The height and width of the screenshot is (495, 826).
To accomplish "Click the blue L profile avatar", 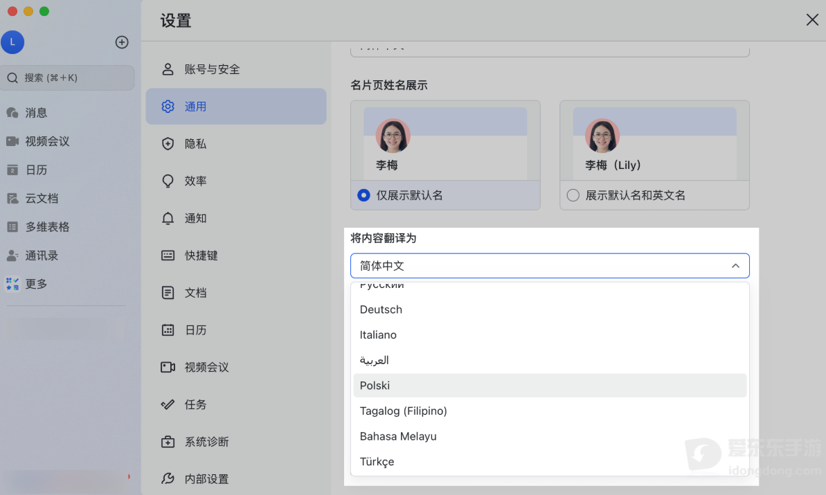I will click(x=12, y=42).
